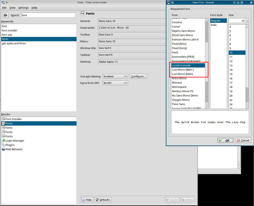This screenshot has height=206, width=254.
Task: Select Luxi Mono [B&H ] font
Action: (188, 70)
